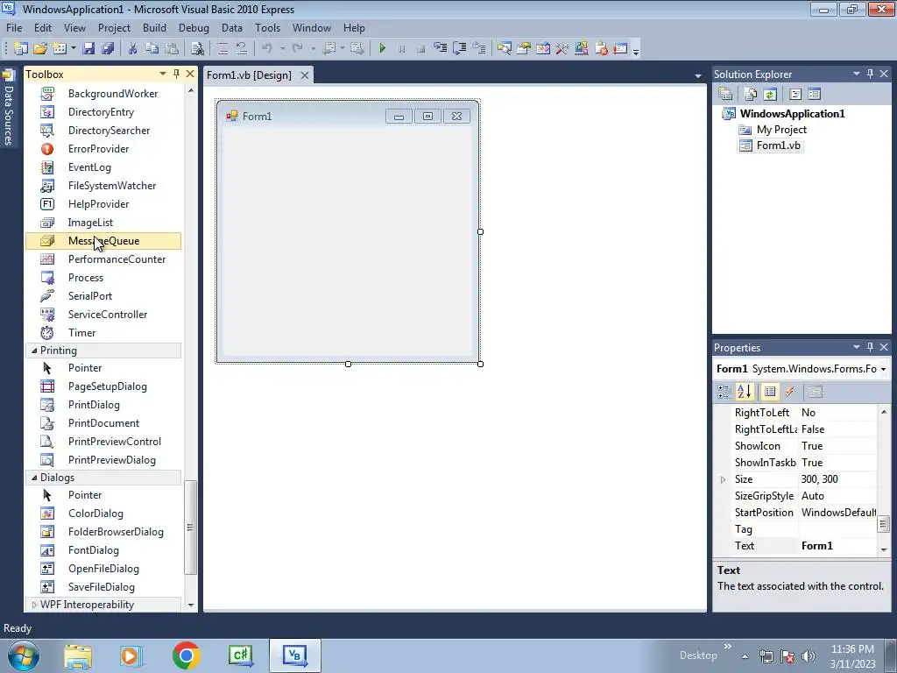Click the Save All toolbar icon
897x673 pixels.
point(108,49)
